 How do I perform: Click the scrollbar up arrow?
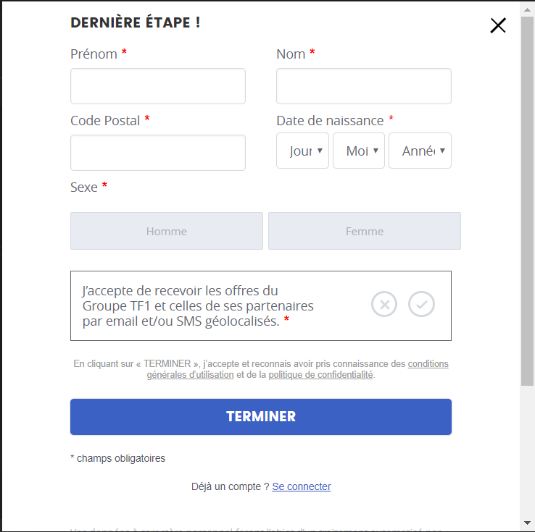527,10
